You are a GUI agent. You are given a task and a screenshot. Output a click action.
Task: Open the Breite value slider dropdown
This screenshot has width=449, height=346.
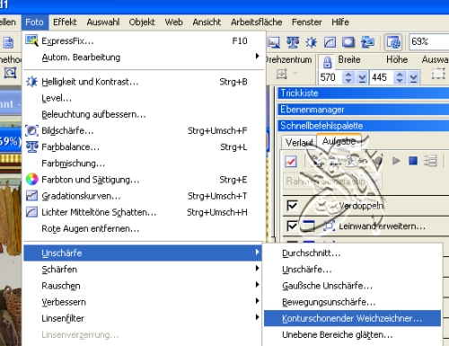tap(362, 77)
